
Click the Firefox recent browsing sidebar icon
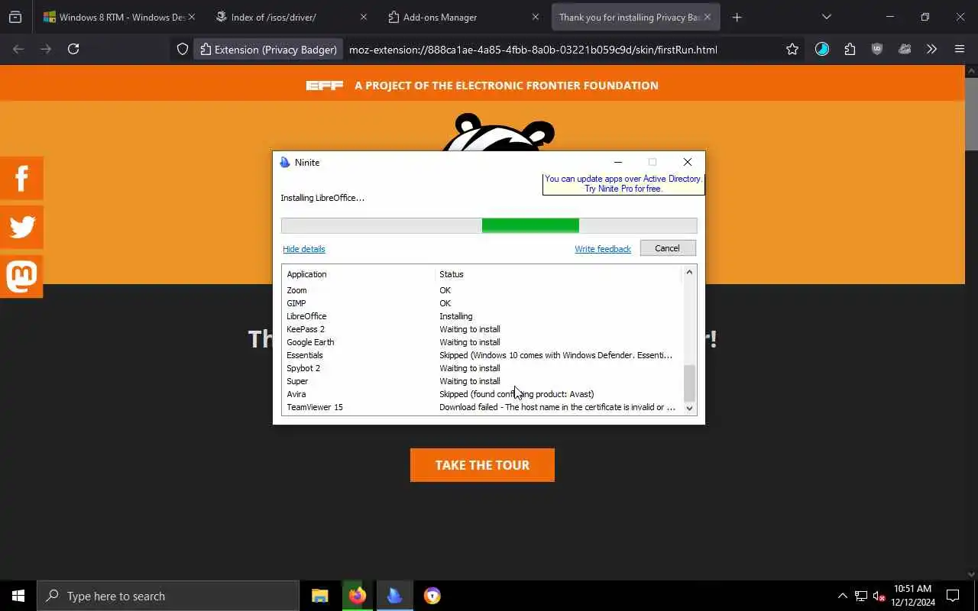pyautogui.click(x=15, y=17)
